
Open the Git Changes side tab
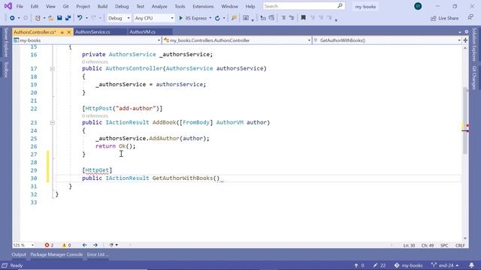click(474, 77)
